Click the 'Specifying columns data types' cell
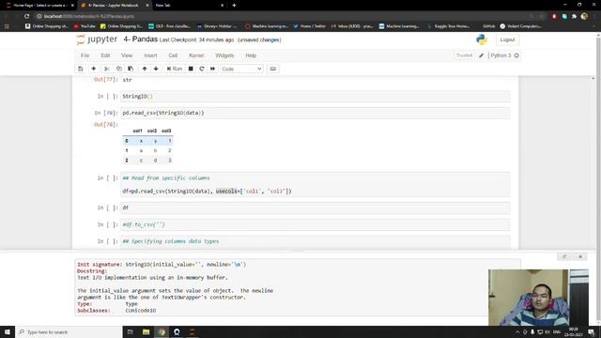 click(x=316, y=241)
